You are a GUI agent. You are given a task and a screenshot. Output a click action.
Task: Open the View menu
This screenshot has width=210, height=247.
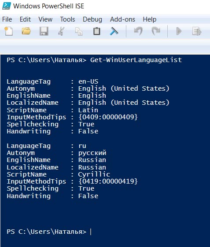pyautogui.click(x=45, y=19)
